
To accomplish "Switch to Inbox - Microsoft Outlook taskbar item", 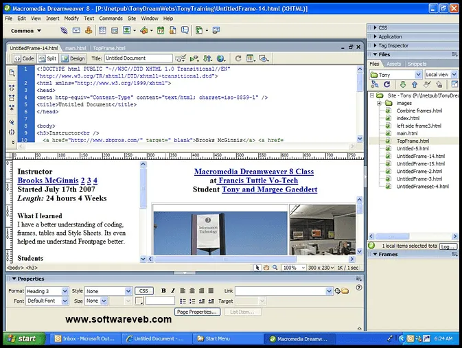I will point(85,338).
